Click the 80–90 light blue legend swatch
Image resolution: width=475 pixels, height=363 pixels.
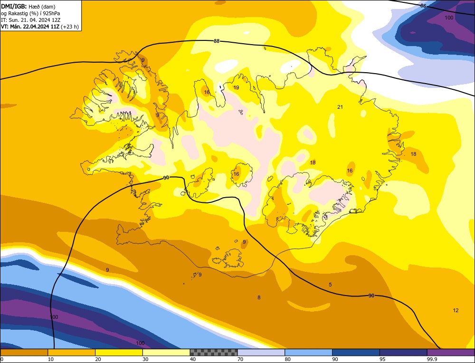point(309,353)
